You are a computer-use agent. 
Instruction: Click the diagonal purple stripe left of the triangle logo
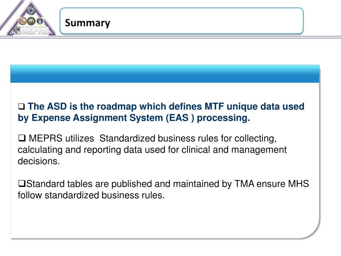pyautogui.click(x=12, y=15)
